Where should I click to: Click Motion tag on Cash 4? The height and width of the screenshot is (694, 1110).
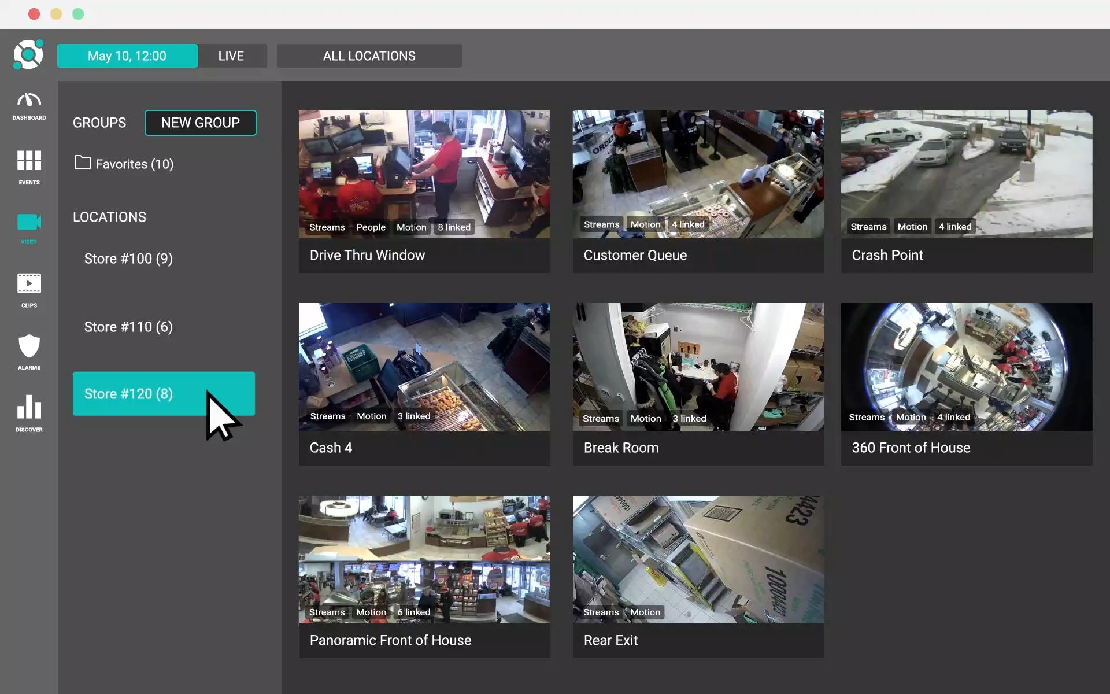click(371, 416)
